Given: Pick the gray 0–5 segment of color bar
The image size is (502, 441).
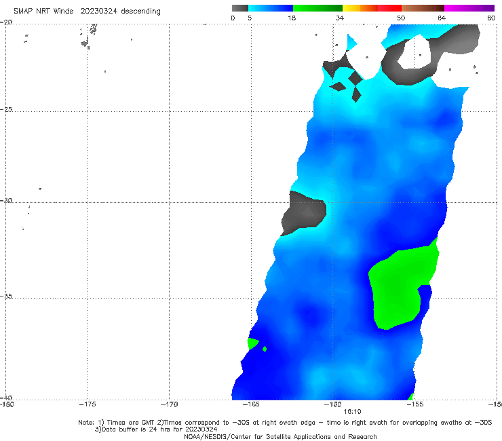Looking at the screenshot, I should (x=239, y=8).
